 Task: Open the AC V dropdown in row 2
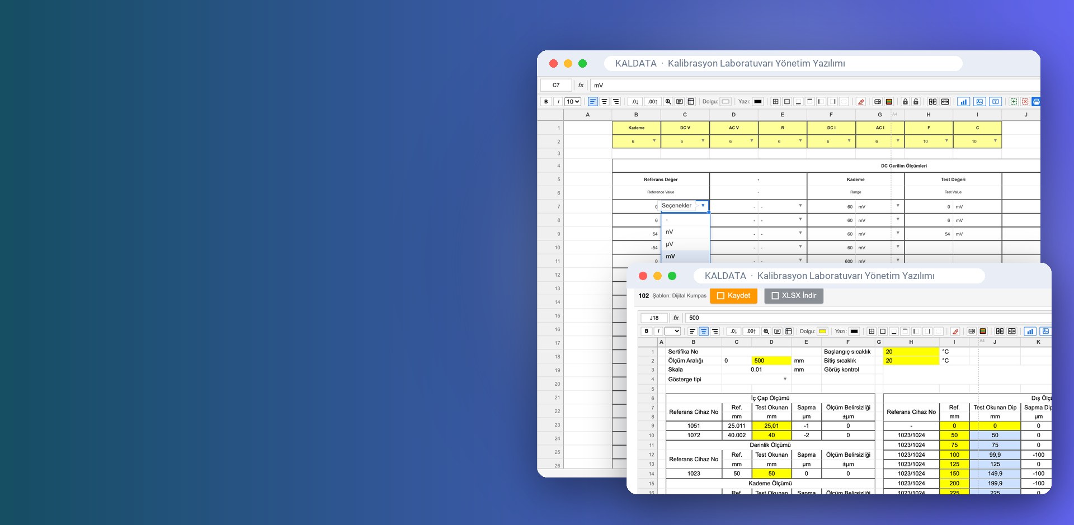tap(751, 141)
